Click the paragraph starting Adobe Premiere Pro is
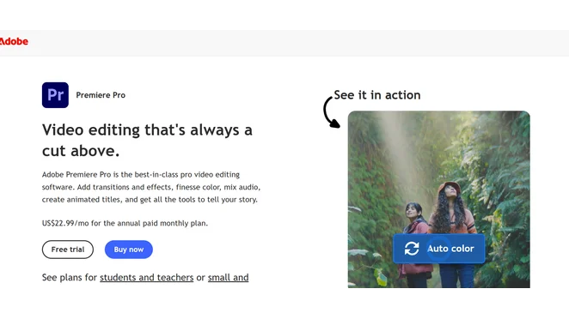The image size is (569, 319). [x=151, y=187]
